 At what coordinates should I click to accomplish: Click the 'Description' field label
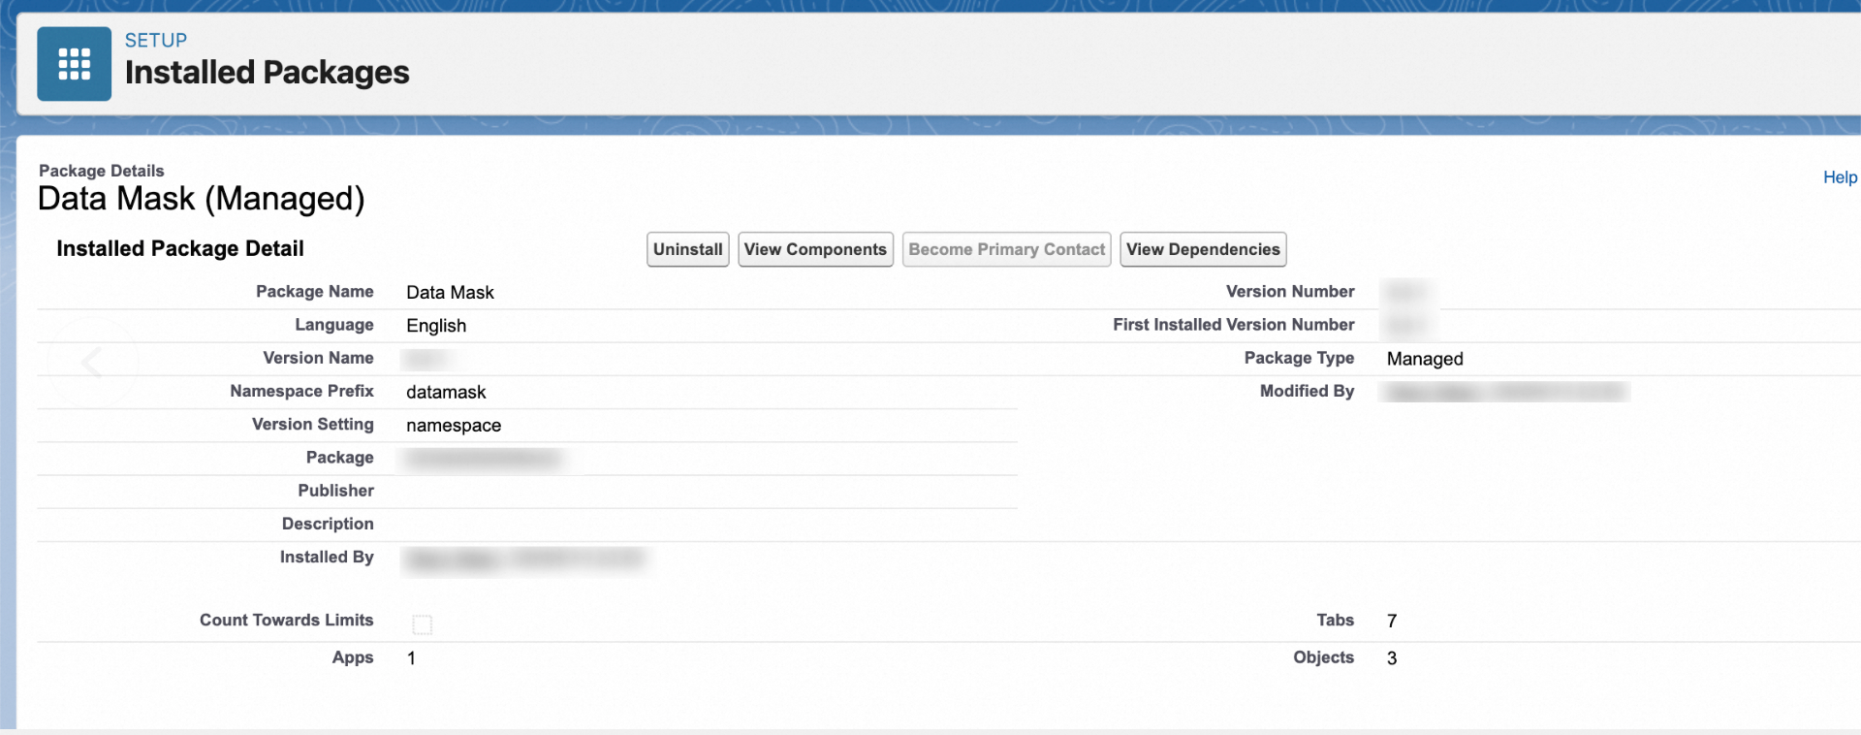pos(328,524)
